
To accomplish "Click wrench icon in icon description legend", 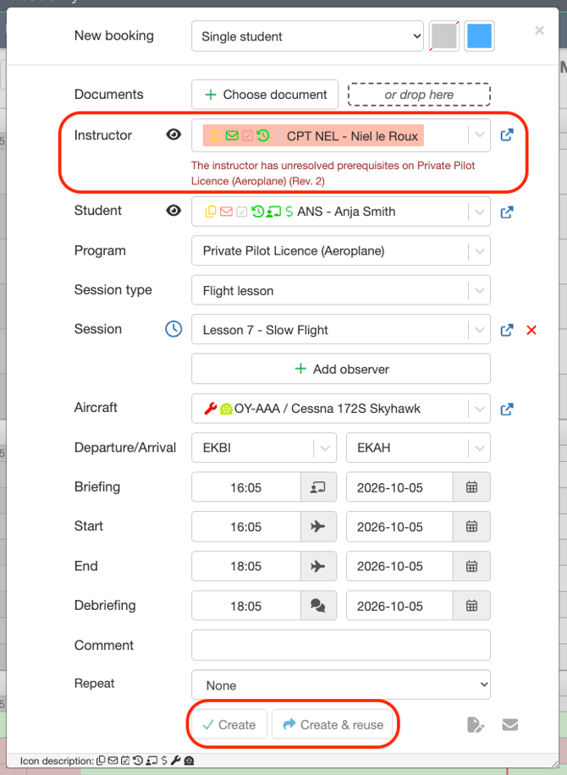I will click(175, 761).
